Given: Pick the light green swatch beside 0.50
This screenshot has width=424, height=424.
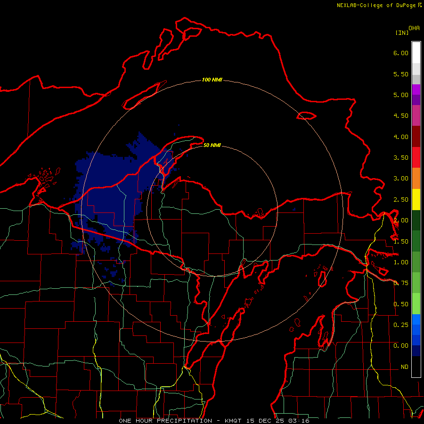Looking at the screenshot, I should coord(416,304).
